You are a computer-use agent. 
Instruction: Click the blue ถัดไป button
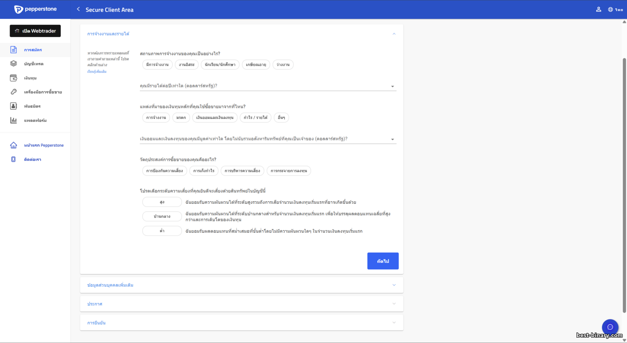pyautogui.click(x=382, y=261)
